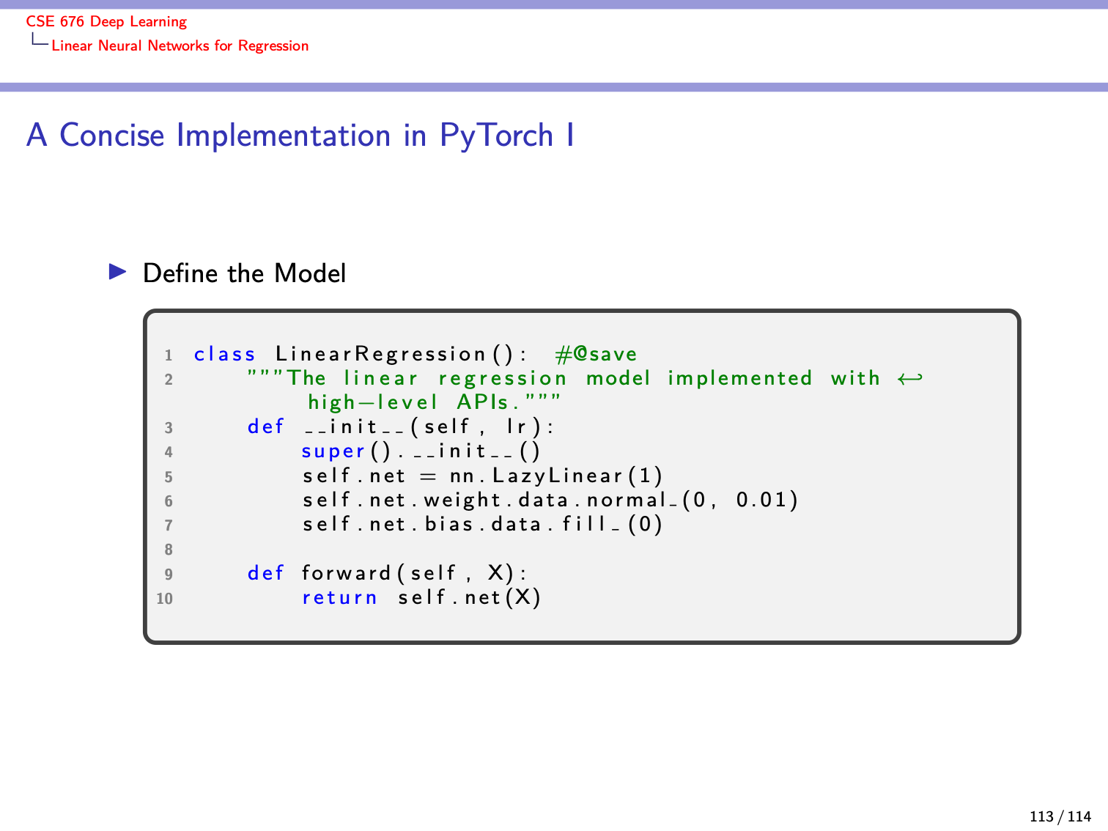Select the blue triangle bullet beside Define the Model

pyautogui.click(x=117, y=272)
